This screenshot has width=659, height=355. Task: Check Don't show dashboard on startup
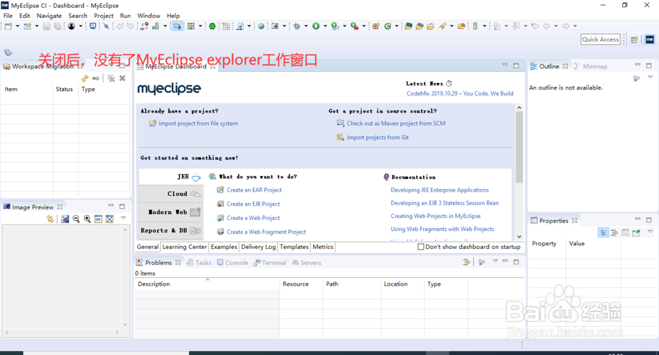tap(420, 247)
